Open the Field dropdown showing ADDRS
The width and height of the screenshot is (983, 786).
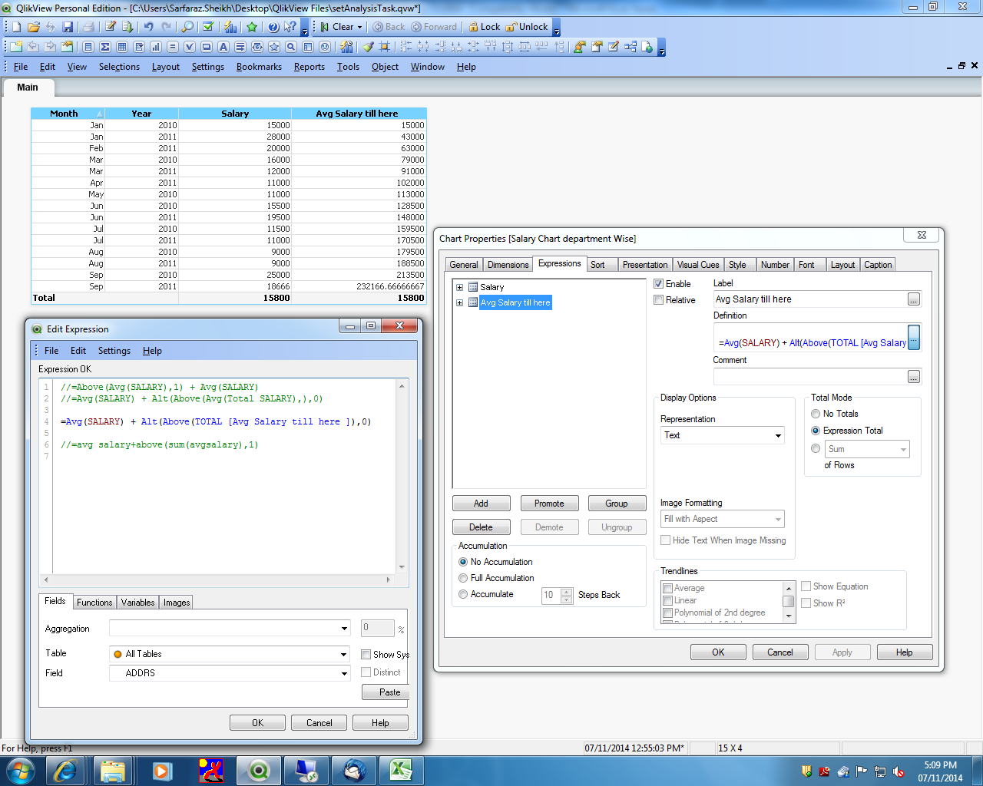[x=343, y=673]
